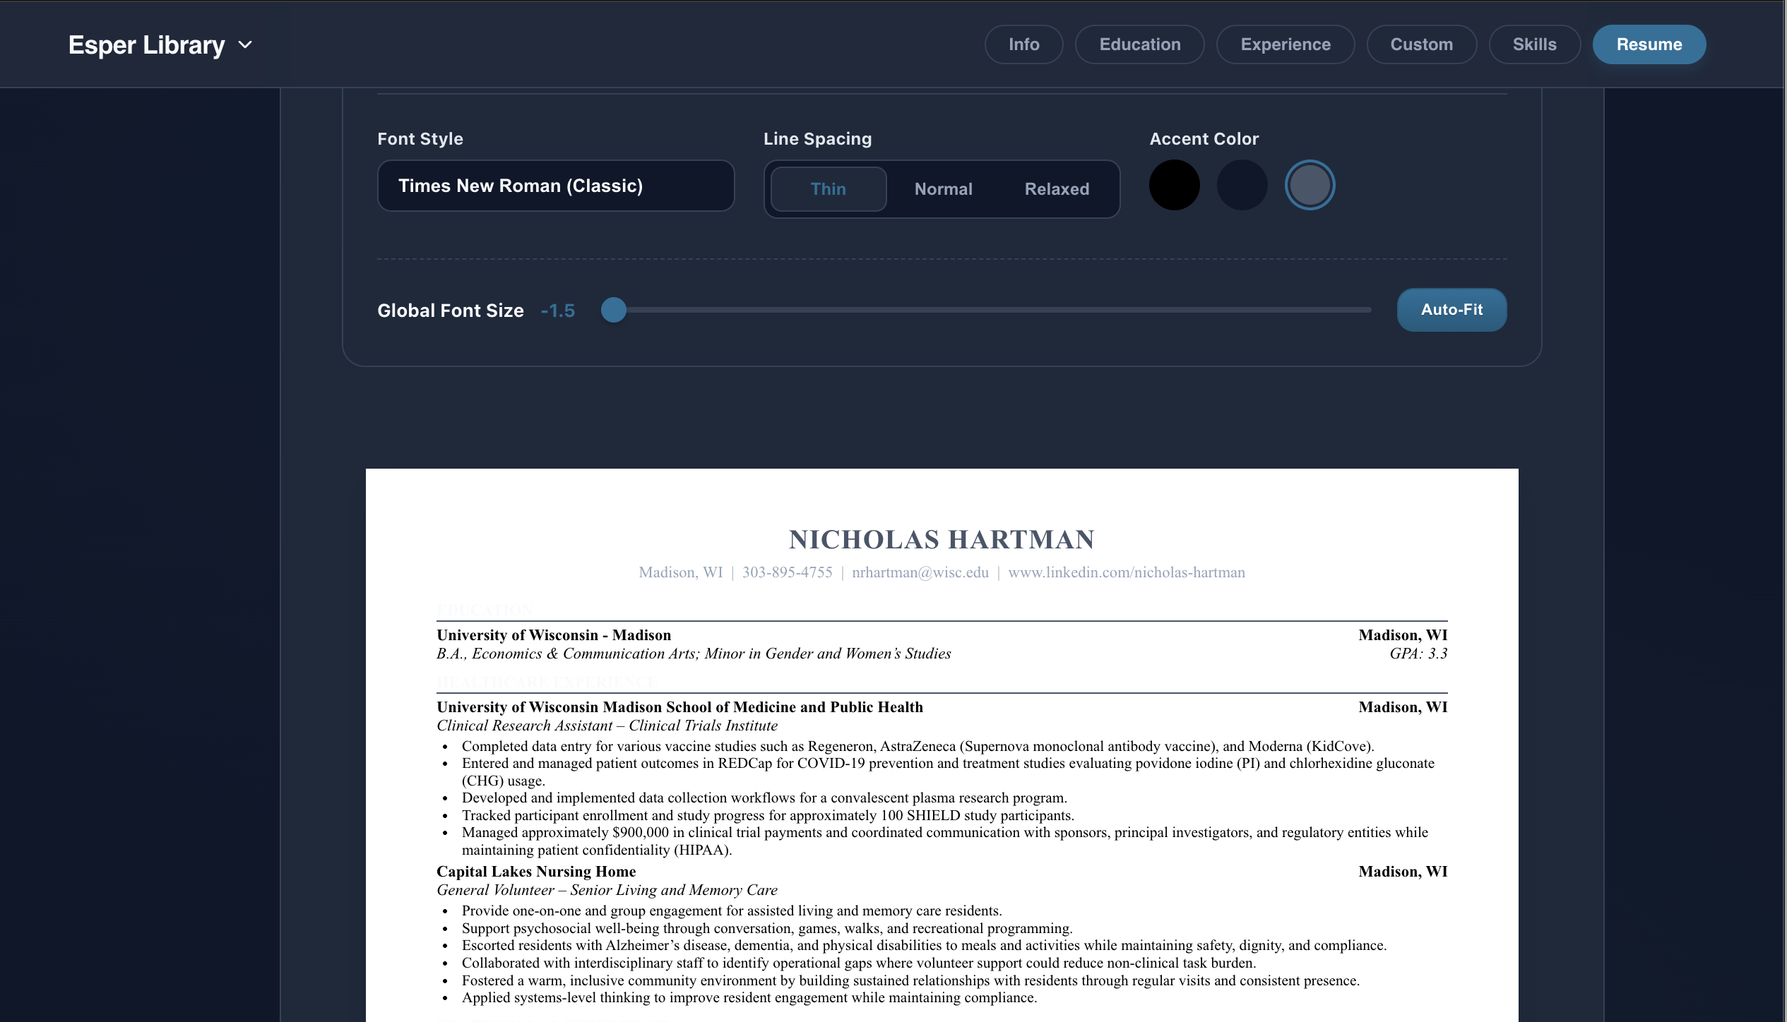Switch to the Skills tab
1787x1022 pixels.
pyautogui.click(x=1534, y=44)
